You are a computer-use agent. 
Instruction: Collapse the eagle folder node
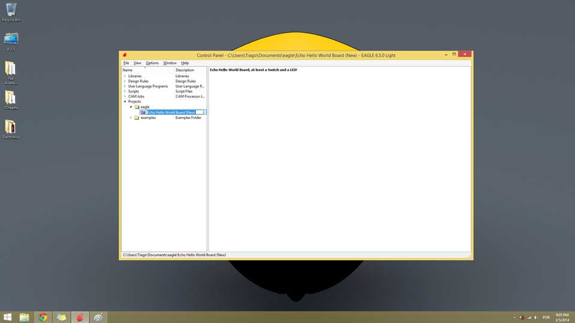[x=131, y=107]
